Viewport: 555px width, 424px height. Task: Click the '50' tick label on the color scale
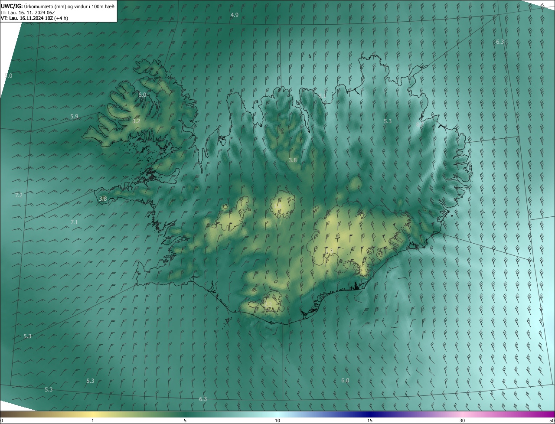pyautogui.click(x=551, y=421)
